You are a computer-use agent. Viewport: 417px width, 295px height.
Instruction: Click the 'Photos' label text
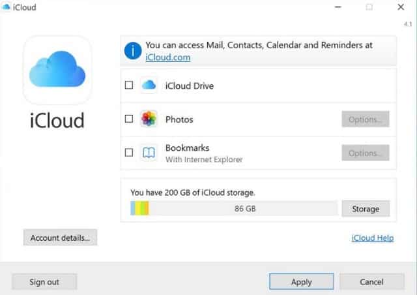pos(179,119)
